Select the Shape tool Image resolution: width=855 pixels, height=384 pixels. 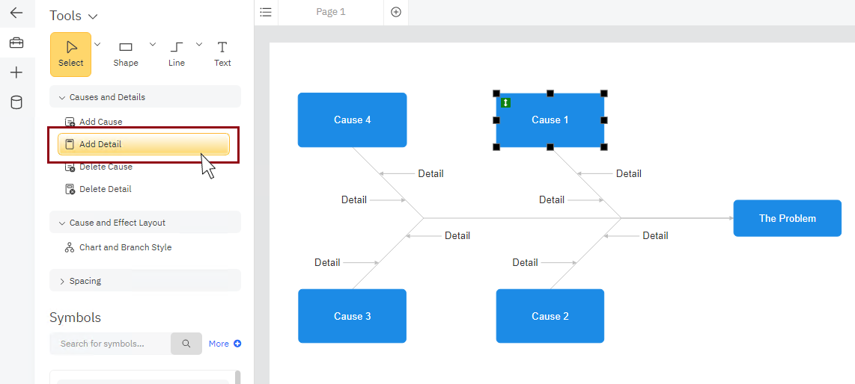click(126, 54)
